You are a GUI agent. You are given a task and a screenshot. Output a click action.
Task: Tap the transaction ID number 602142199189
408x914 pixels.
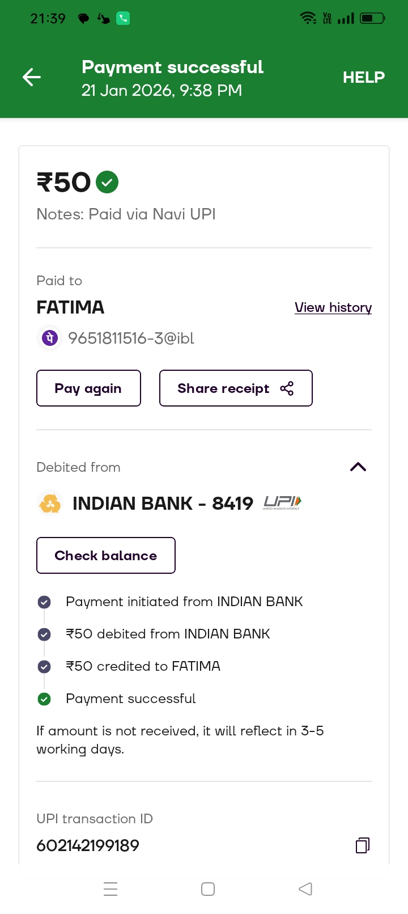pyautogui.click(x=88, y=845)
